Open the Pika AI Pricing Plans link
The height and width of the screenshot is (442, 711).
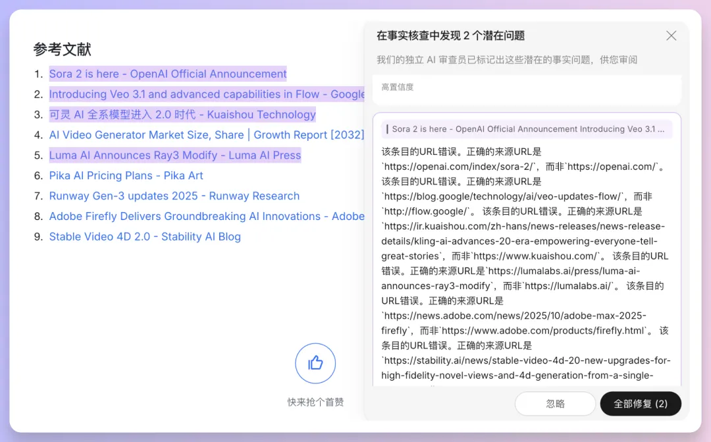point(126,176)
